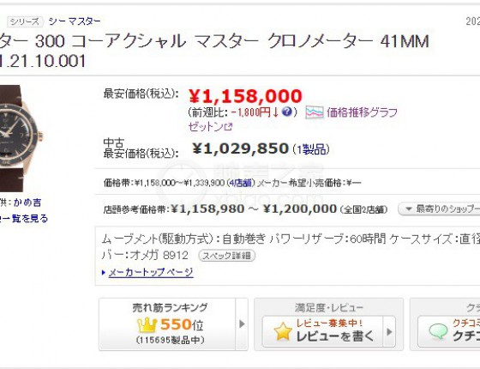The image size is (480, 369).
Task: Click the 550位 ranking number
Action: click(x=182, y=325)
